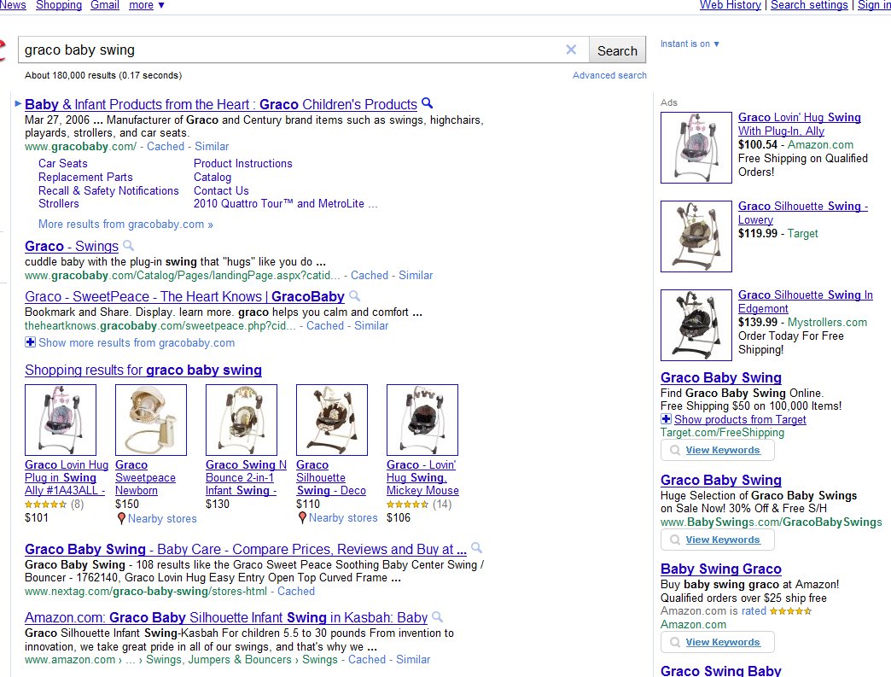891x677 pixels.
Task: Open Replacement Parts sitelink
Action: [85, 177]
